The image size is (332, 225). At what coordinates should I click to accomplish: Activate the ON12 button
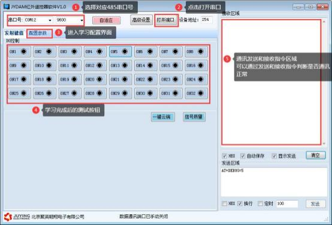point(95,66)
